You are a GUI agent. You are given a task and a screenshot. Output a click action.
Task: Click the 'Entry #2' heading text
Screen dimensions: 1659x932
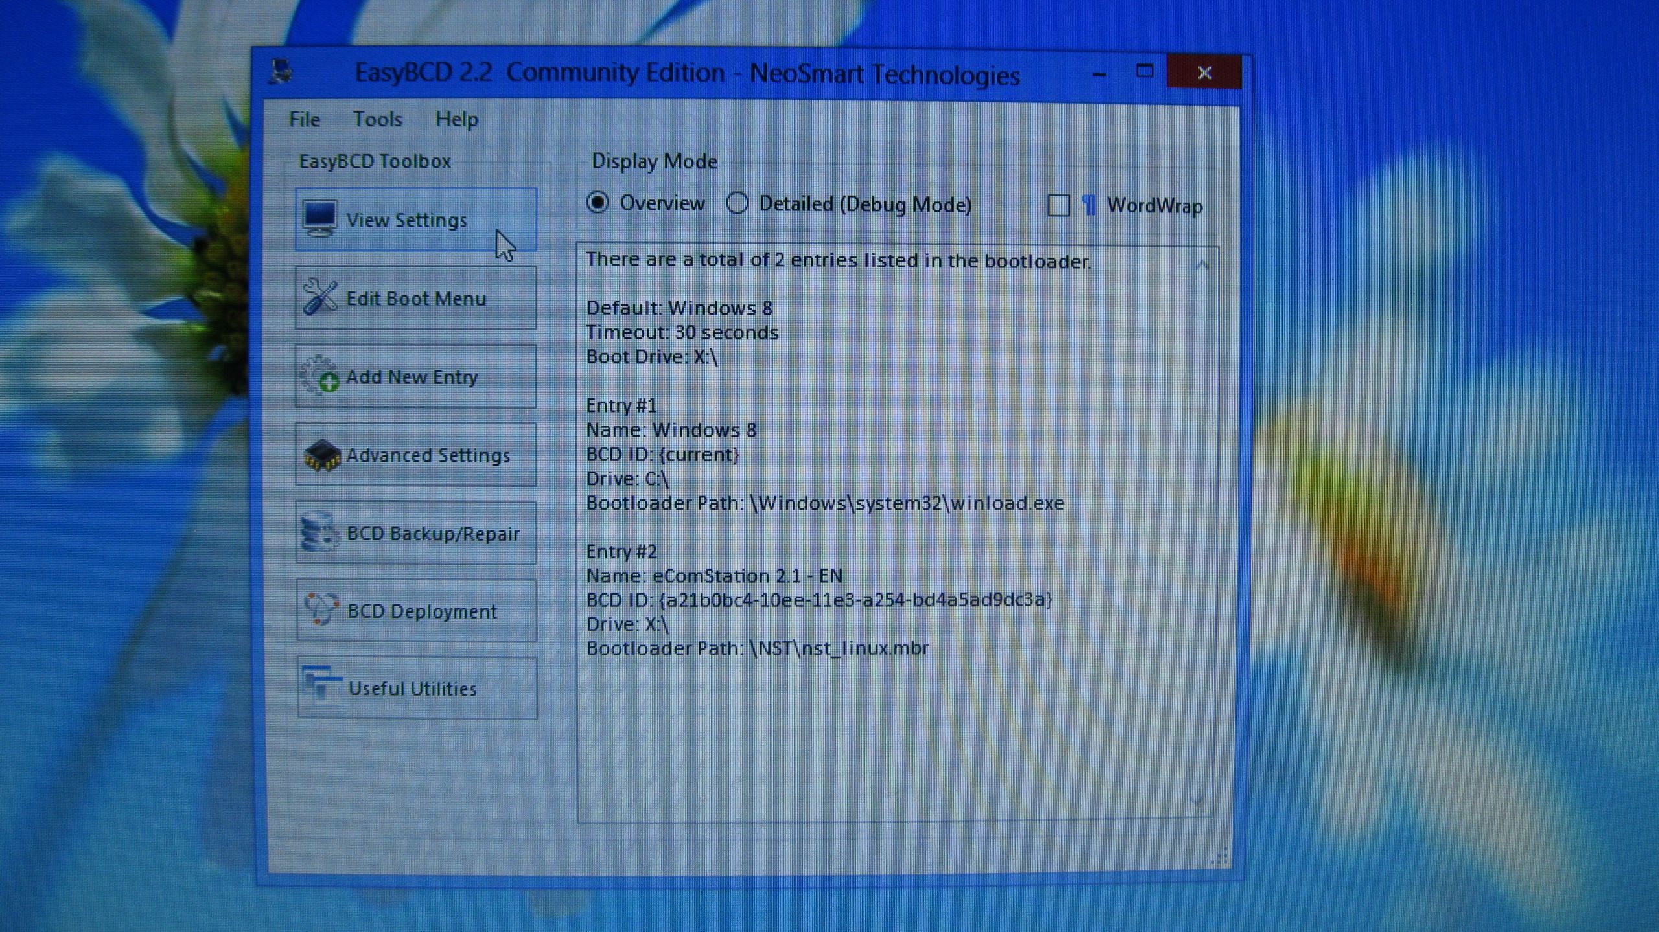pyautogui.click(x=621, y=551)
